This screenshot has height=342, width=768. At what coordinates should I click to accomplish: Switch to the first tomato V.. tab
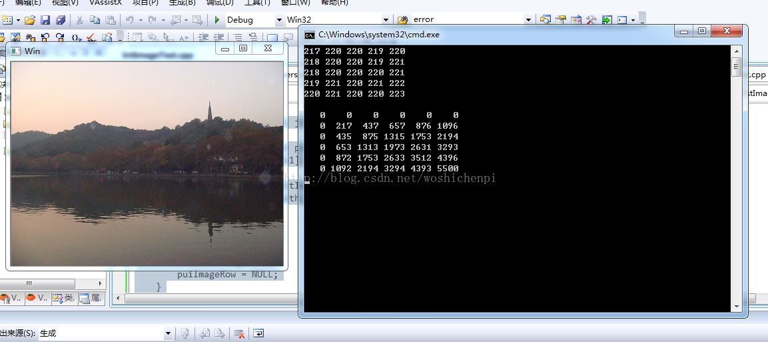[11, 297]
